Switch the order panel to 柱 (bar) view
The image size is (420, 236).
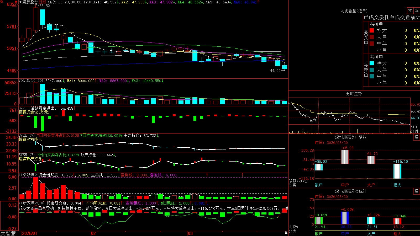coord(410,10)
